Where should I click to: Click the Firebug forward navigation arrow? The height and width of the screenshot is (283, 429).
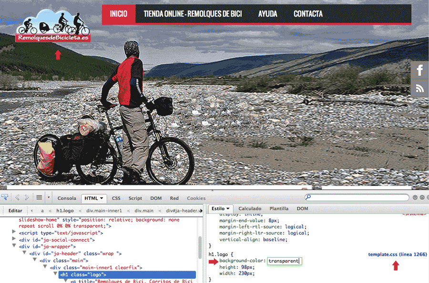pos(27,197)
